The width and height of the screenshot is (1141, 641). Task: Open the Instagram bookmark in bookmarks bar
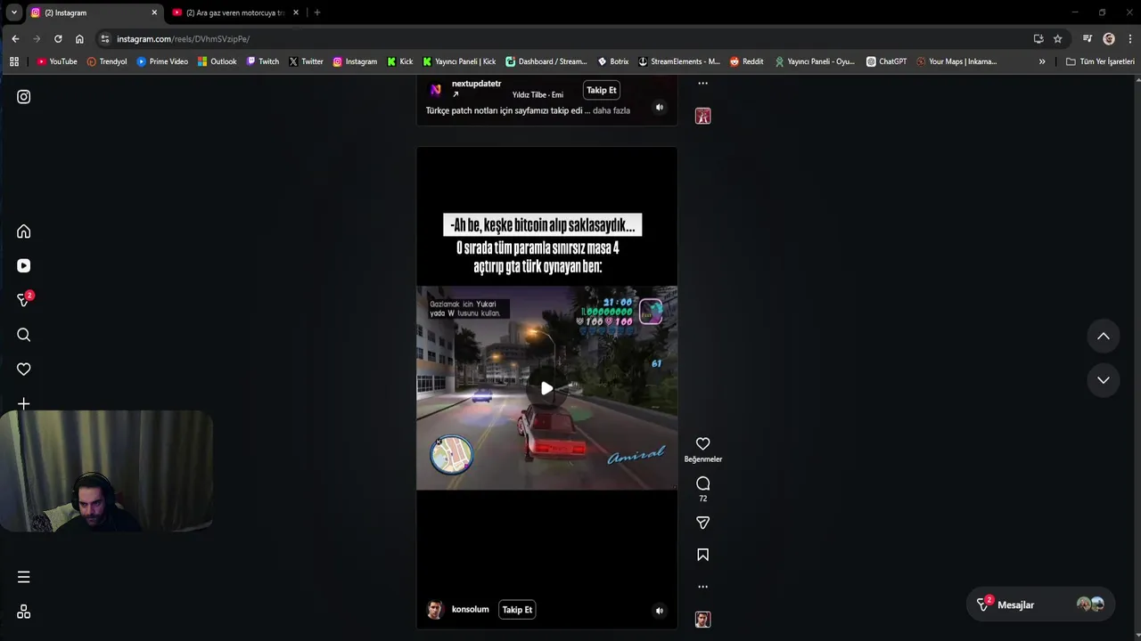click(x=355, y=61)
